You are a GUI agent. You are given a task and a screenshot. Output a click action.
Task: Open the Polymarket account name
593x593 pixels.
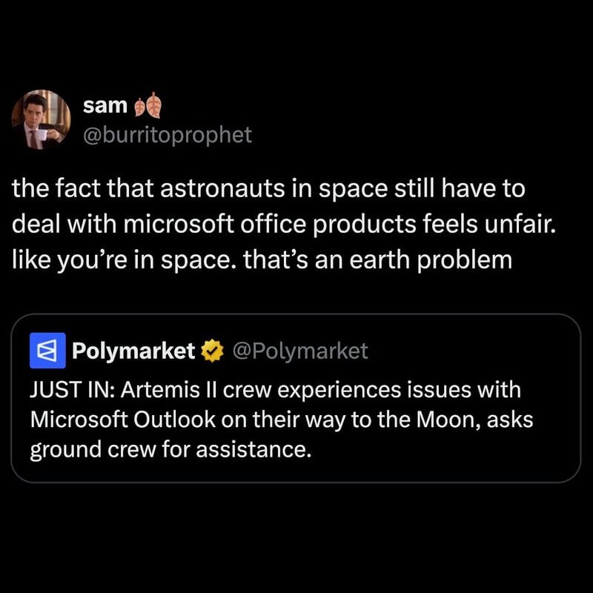(x=133, y=351)
